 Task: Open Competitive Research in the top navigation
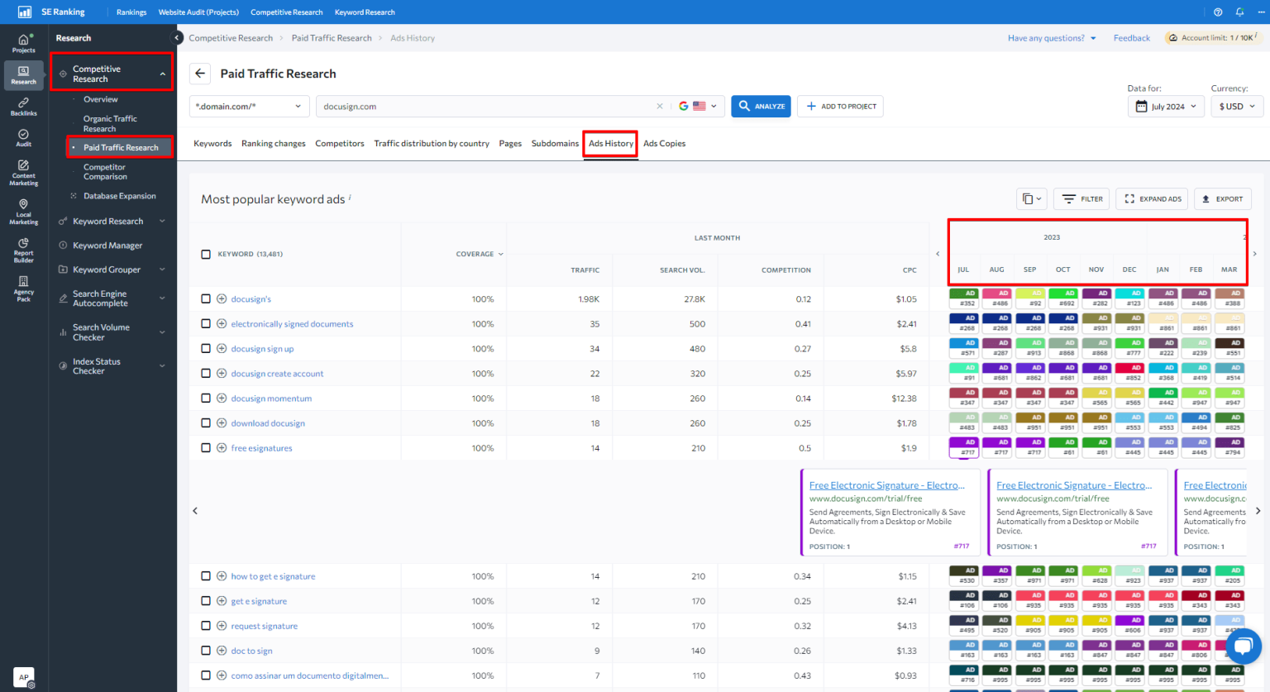(286, 12)
